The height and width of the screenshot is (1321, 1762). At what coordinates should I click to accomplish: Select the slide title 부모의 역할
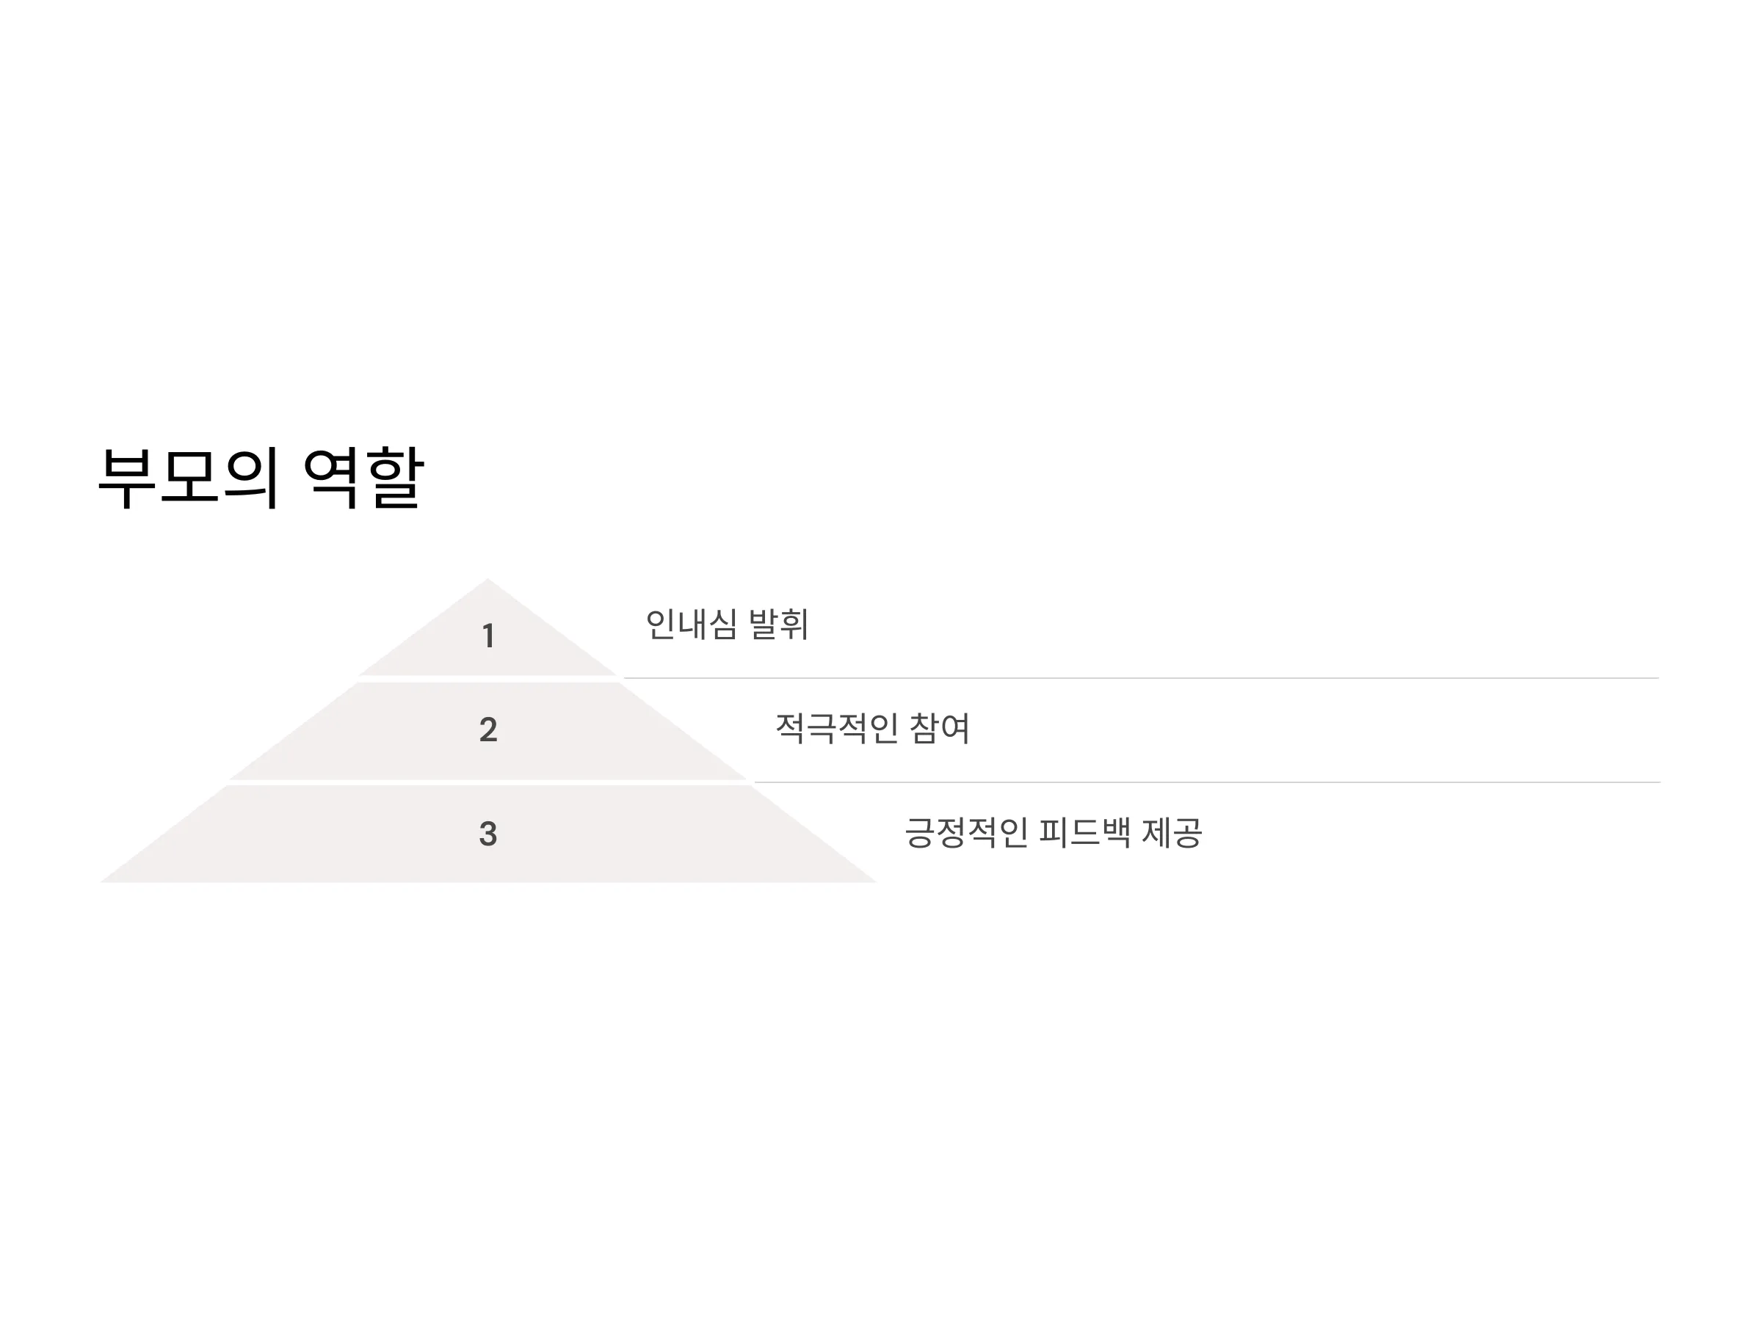pos(261,478)
